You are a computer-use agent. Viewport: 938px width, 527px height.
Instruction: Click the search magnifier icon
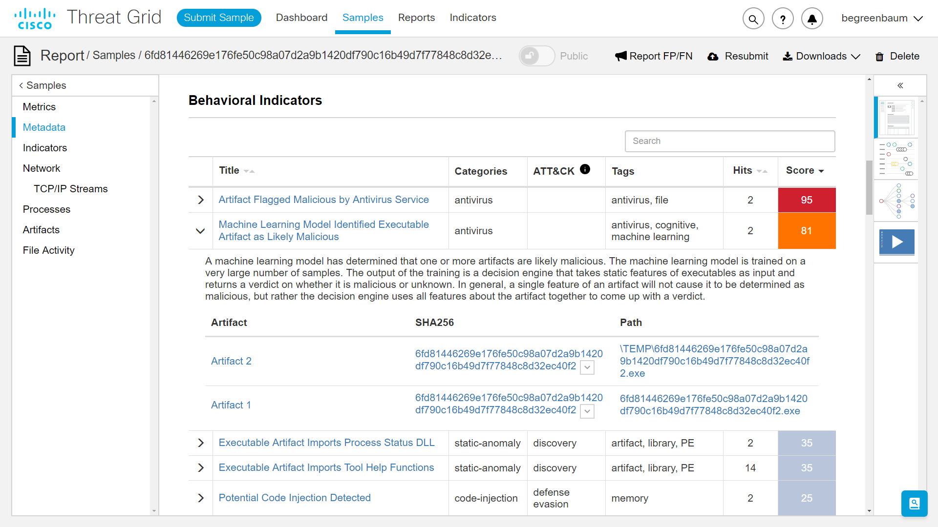(753, 19)
